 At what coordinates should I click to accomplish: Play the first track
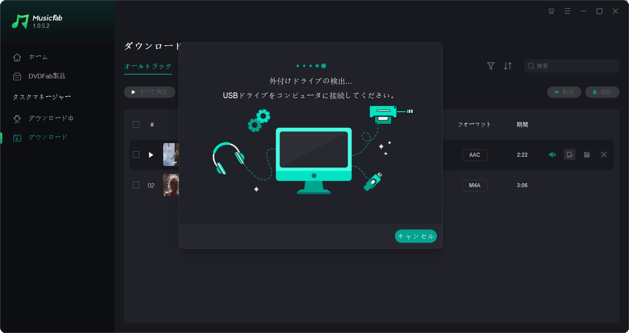(x=151, y=155)
